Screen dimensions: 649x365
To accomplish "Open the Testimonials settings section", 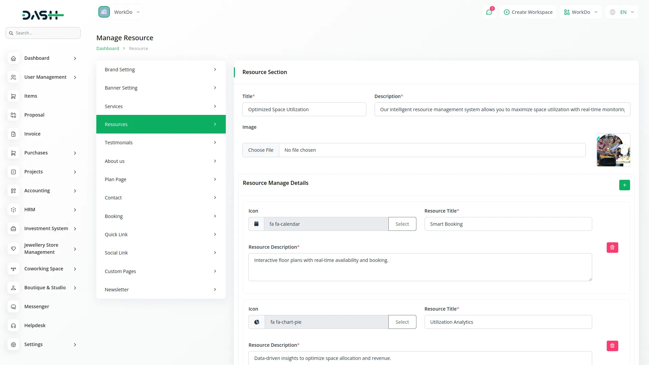I will coord(161,142).
